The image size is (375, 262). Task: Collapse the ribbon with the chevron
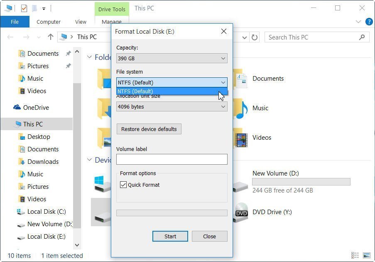tap(358, 22)
